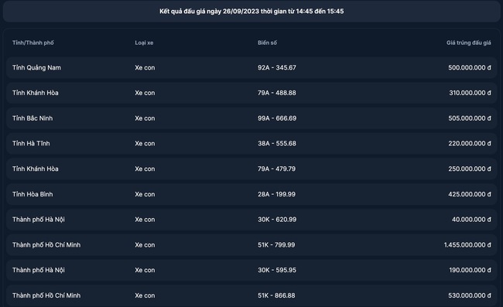Select plate number 79A - 488.88
Image resolution: width=503 pixels, height=307 pixels.
coord(277,93)
